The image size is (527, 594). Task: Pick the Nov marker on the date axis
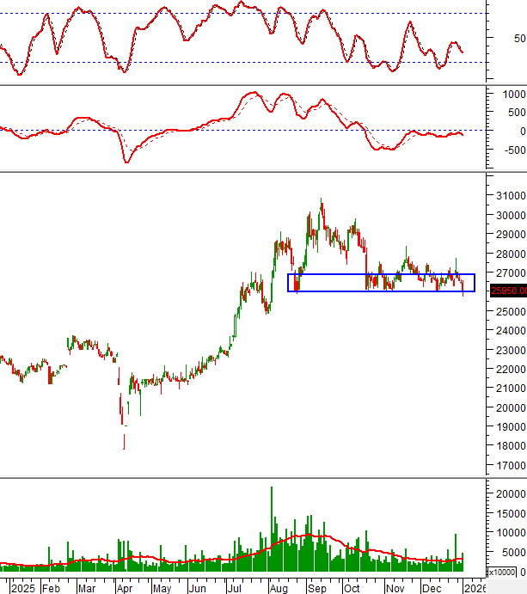click(395, 588)
